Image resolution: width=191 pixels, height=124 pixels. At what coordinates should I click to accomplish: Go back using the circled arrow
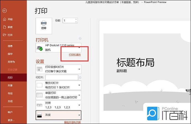tap(4, 11)
